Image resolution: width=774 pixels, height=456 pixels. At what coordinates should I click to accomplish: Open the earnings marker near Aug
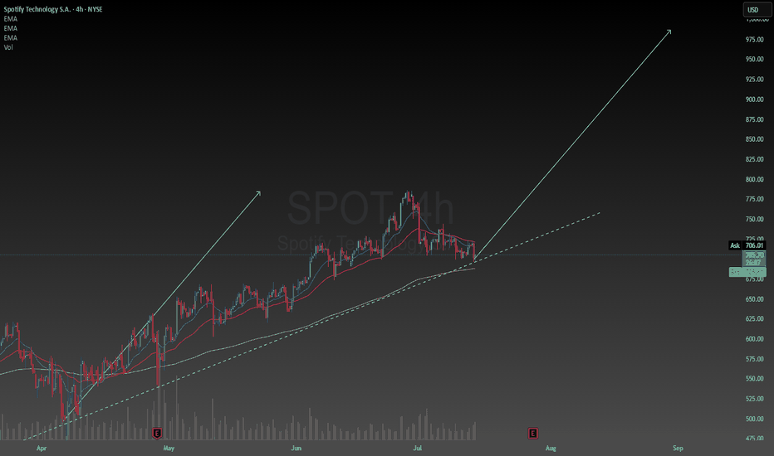tap(532, 434)
